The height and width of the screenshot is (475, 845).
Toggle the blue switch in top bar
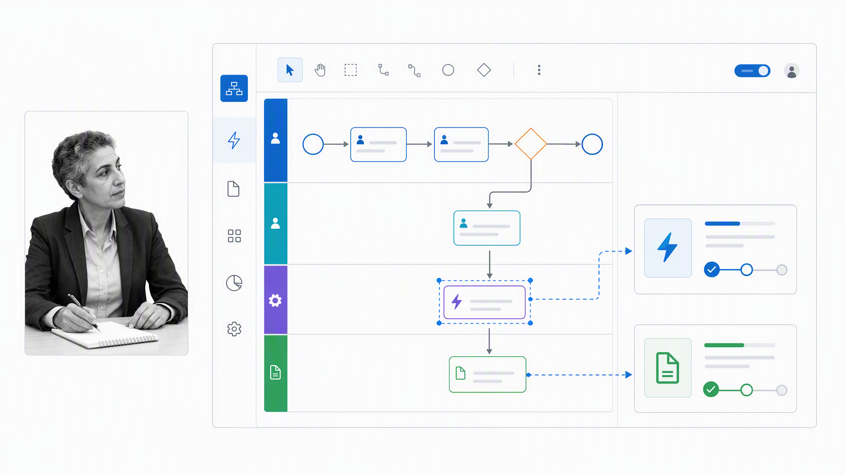click(x=752, y=71)
